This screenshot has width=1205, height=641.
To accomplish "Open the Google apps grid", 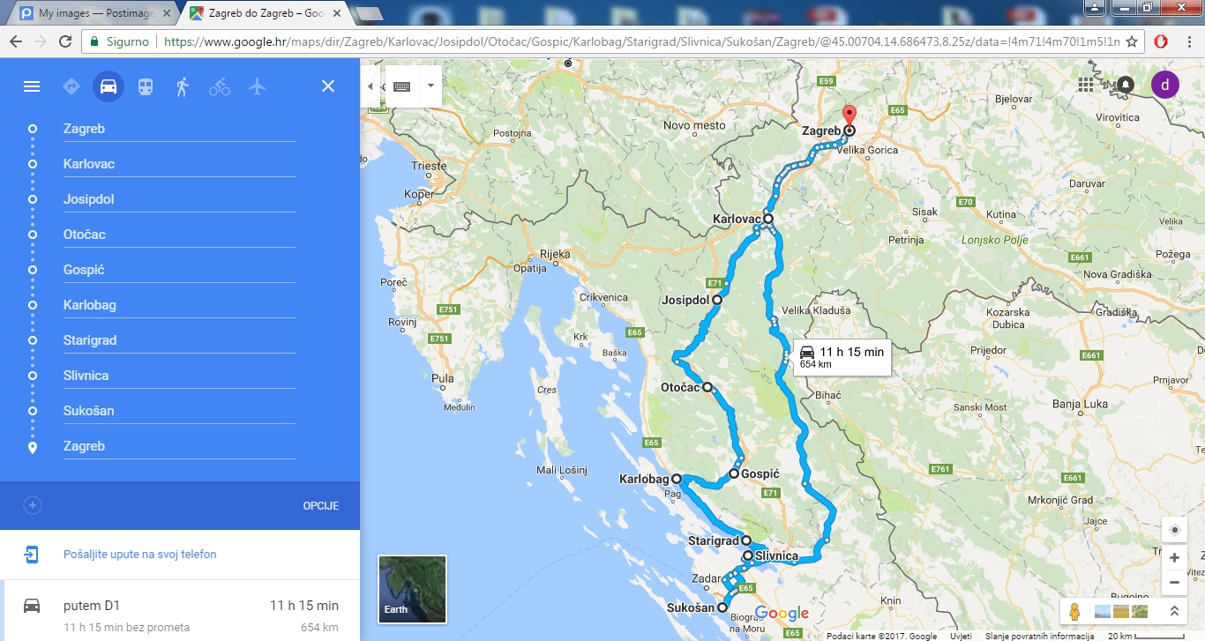I will pos(1085,85).
